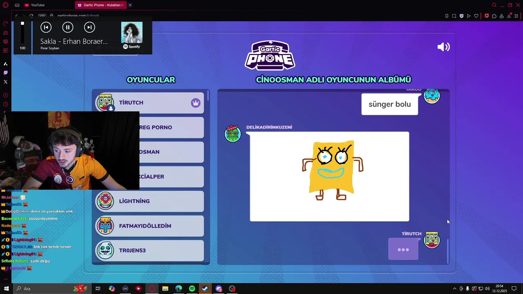Open the Gartic Phone logo

point(270,55)
